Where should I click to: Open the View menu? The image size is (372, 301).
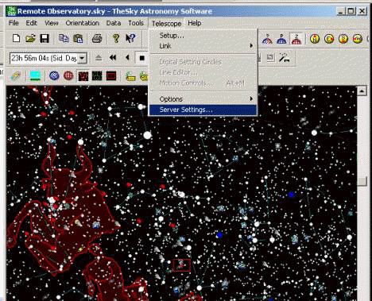pos(51,23)
